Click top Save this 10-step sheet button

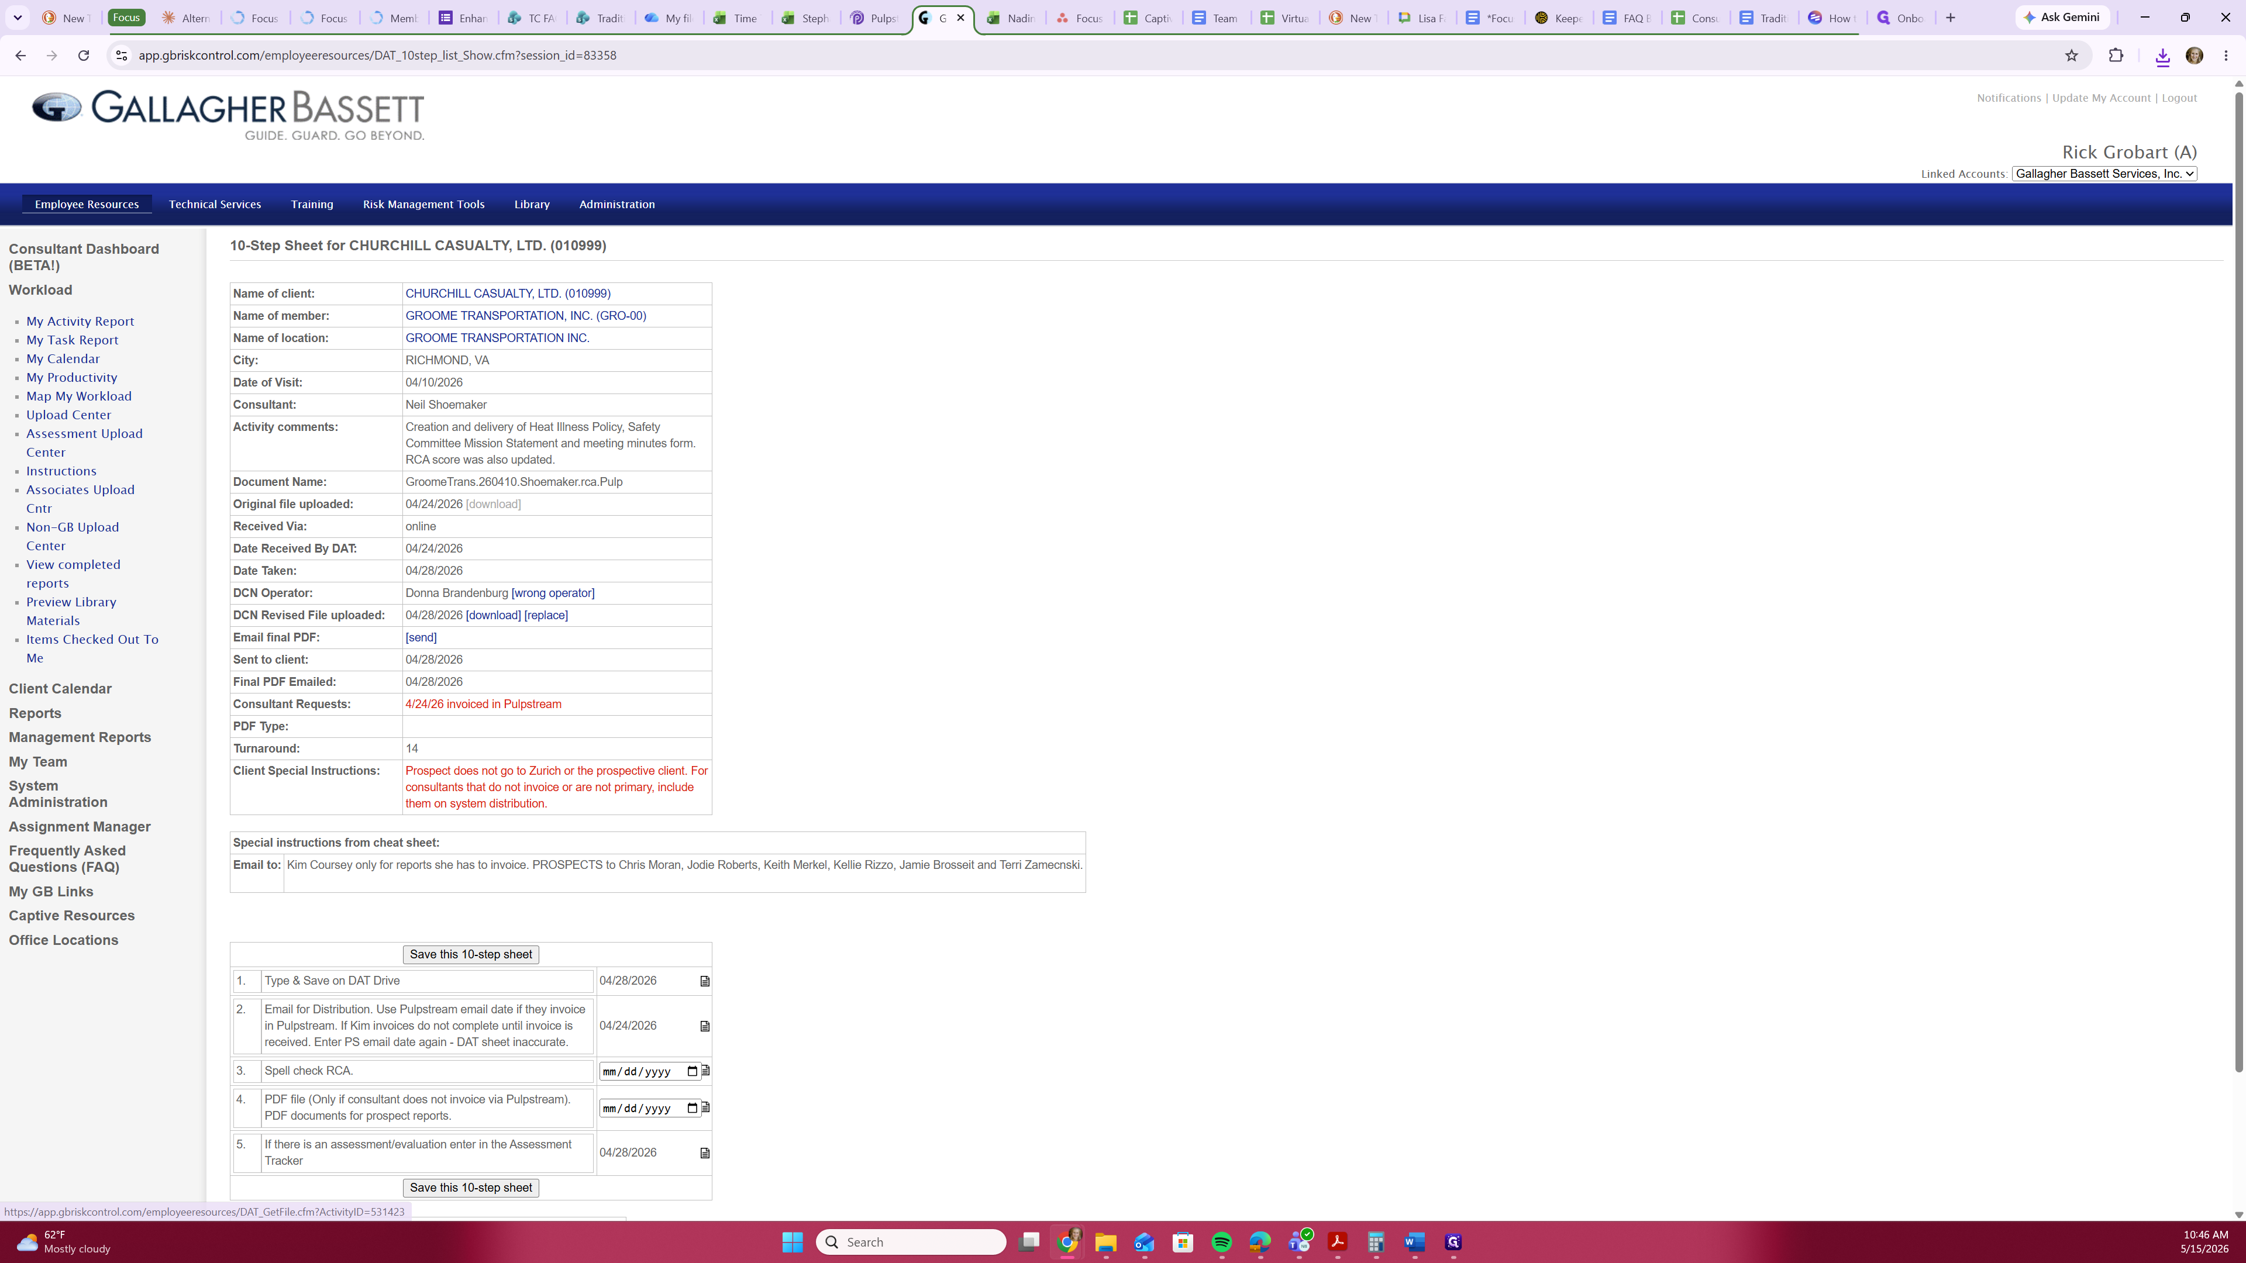point(471,954)
